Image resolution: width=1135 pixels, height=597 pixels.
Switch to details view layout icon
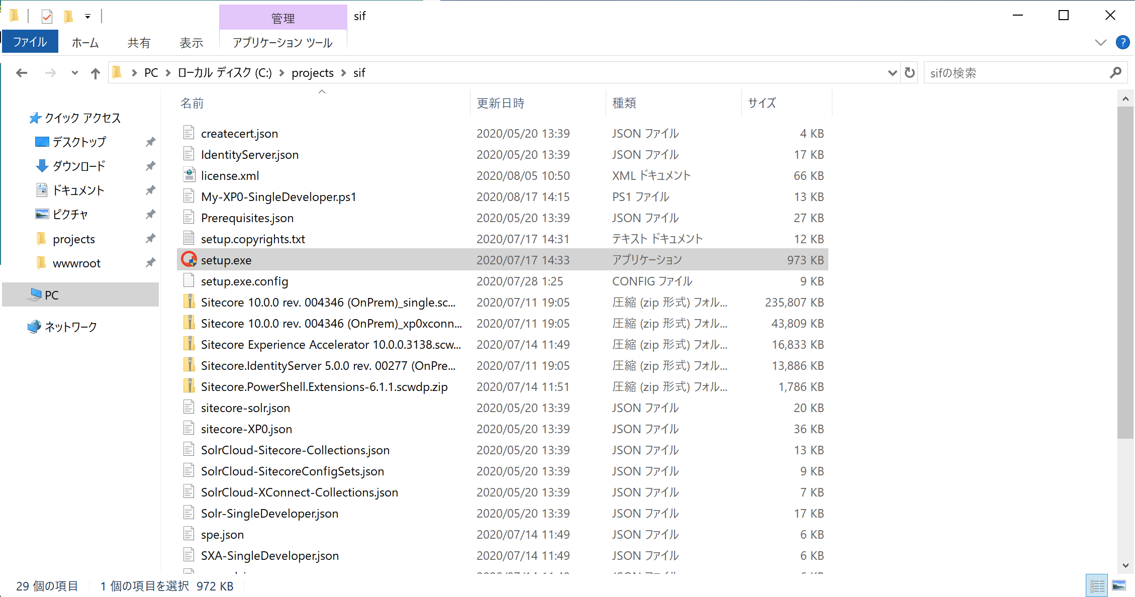coord(1097,585)
